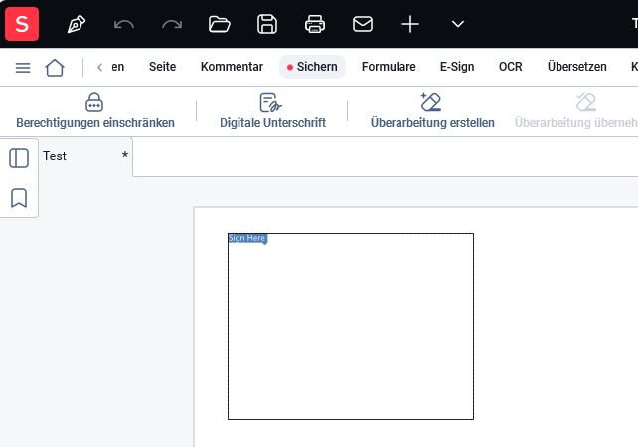Select the fountain pen tool icon
Image resolution: width=638 pixels, height=447 pixels.
(77, 24)
